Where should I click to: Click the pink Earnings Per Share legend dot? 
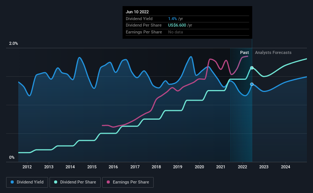tap(108, 182)
